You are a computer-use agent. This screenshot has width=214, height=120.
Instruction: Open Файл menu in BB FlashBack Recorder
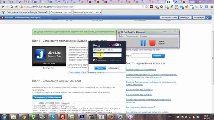[x=121, y=36]
